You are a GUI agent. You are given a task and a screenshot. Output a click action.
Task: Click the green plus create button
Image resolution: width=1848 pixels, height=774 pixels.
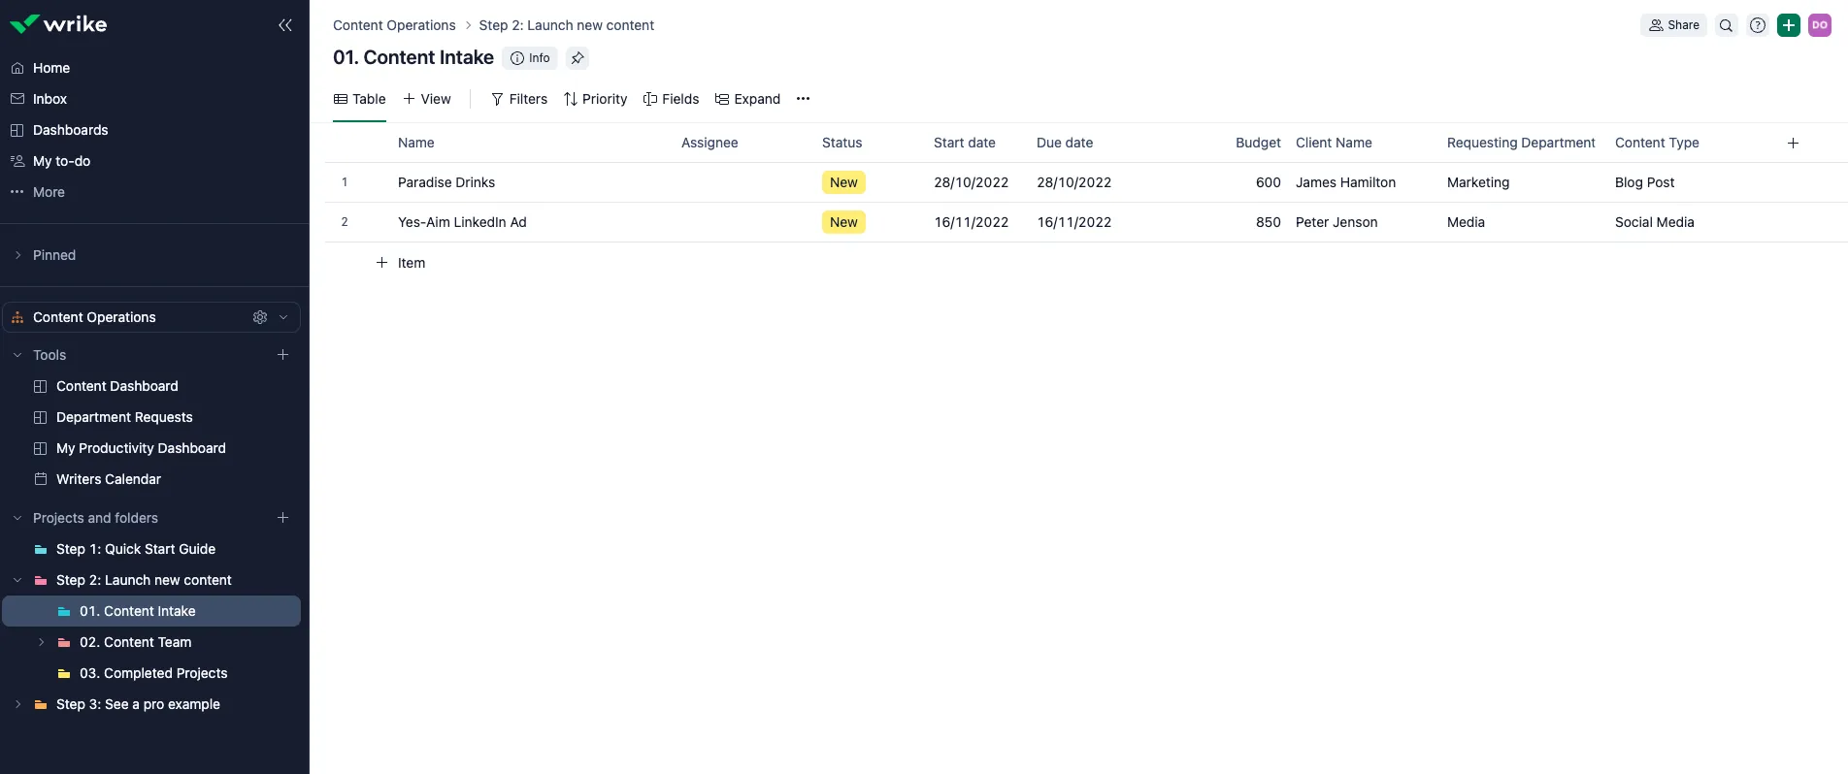(1789, 26)
